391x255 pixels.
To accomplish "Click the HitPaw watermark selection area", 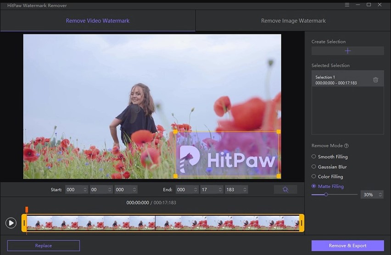I will (x=227, y=154).
